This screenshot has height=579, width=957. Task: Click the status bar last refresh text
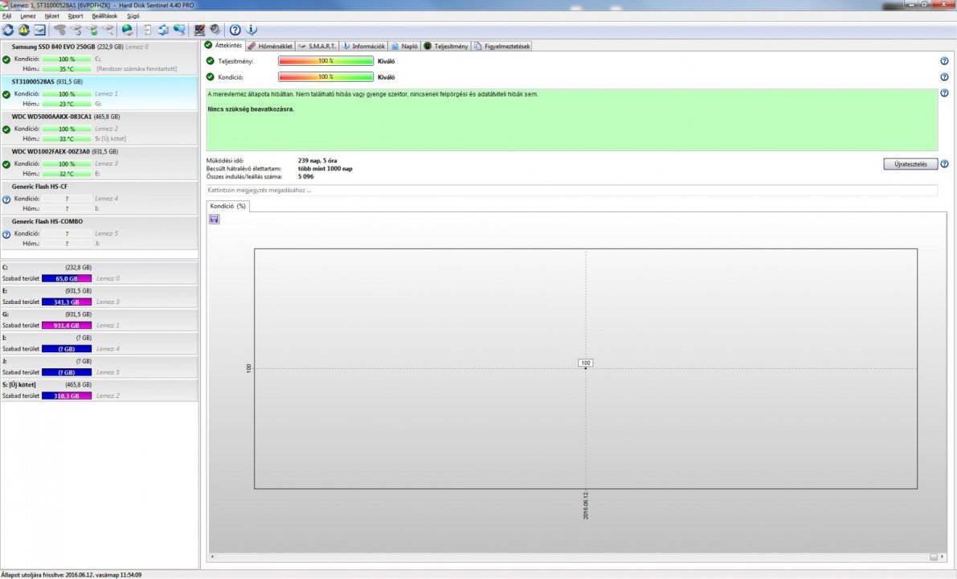pyautogui.click(x=72, y=575)
